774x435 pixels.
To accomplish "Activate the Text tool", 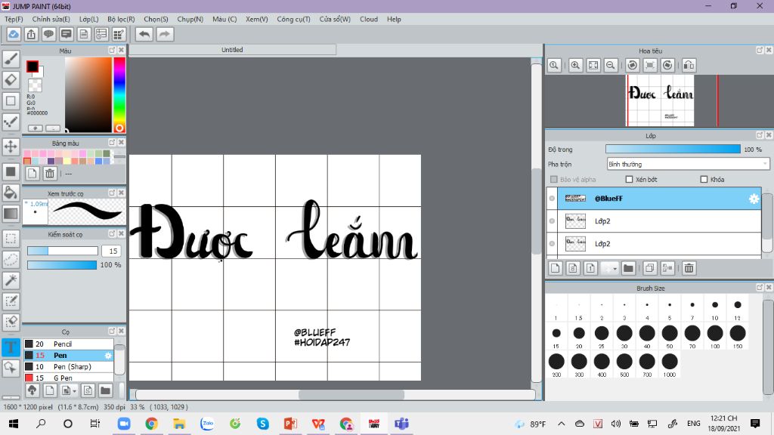I will (x=11, y=347).
